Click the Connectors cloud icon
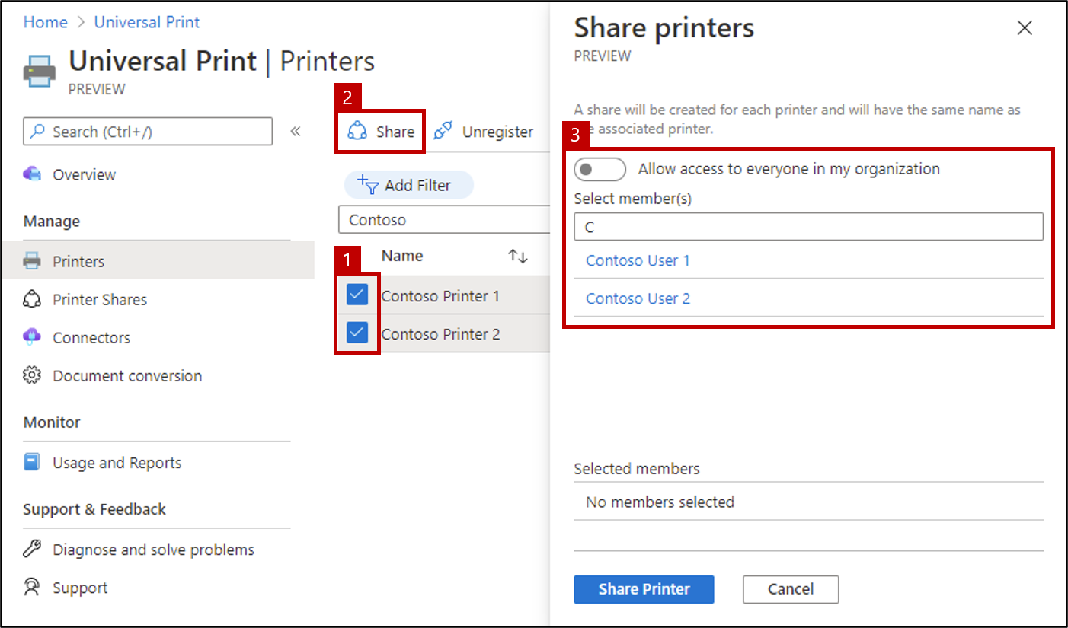Viewport: 1068px width, 628px height. pyautogui.click(x=32, y=337)
